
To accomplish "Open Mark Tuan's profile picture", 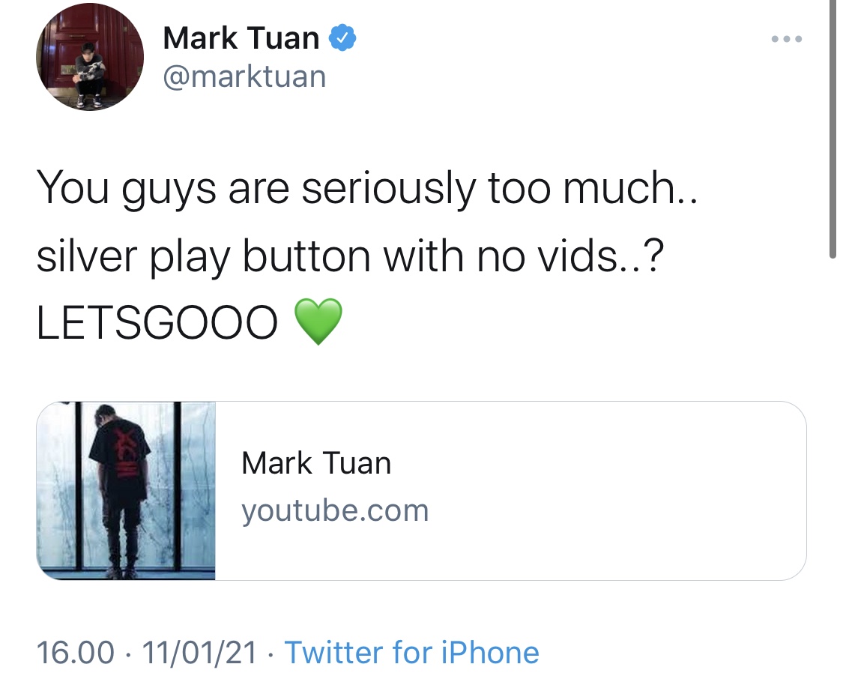I will (x=90, y=57).
